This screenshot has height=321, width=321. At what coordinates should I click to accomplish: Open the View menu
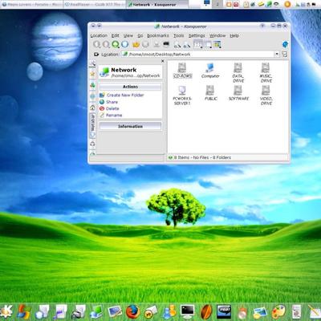click(128, 35)
